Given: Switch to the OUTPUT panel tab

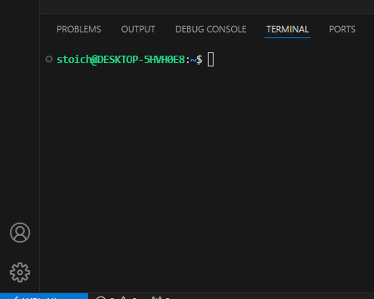Looking at the screenshot, I should 138,29.
